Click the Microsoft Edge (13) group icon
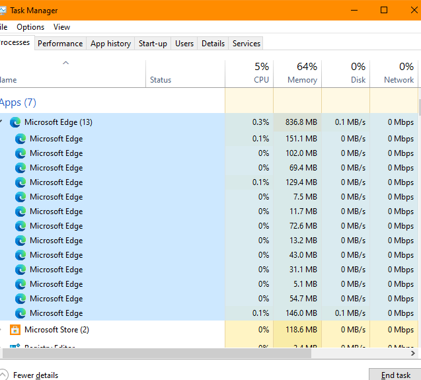The width and height of the screenshot is (421, 380). pos(15,122)
